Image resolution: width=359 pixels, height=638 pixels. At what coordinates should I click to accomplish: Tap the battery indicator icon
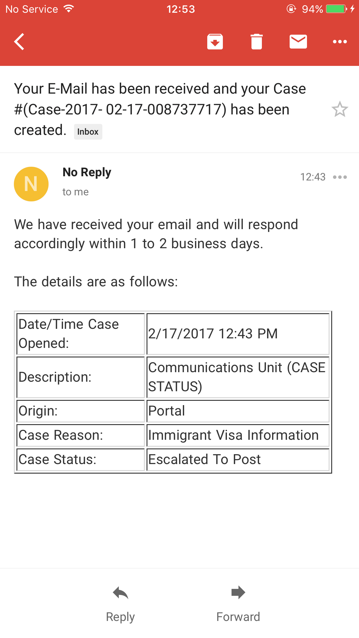point(336,9)
